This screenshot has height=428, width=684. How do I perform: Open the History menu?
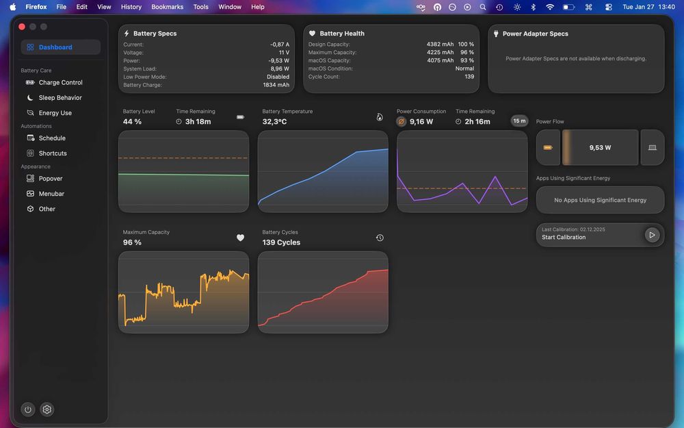(x=131, y=7)
